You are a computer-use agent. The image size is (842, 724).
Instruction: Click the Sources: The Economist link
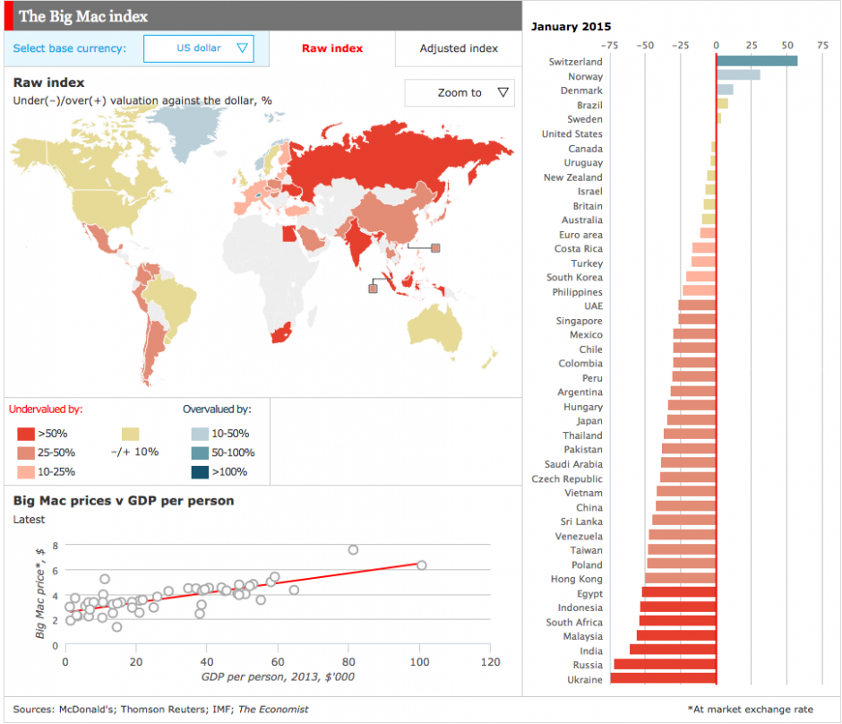pos(268,708)
